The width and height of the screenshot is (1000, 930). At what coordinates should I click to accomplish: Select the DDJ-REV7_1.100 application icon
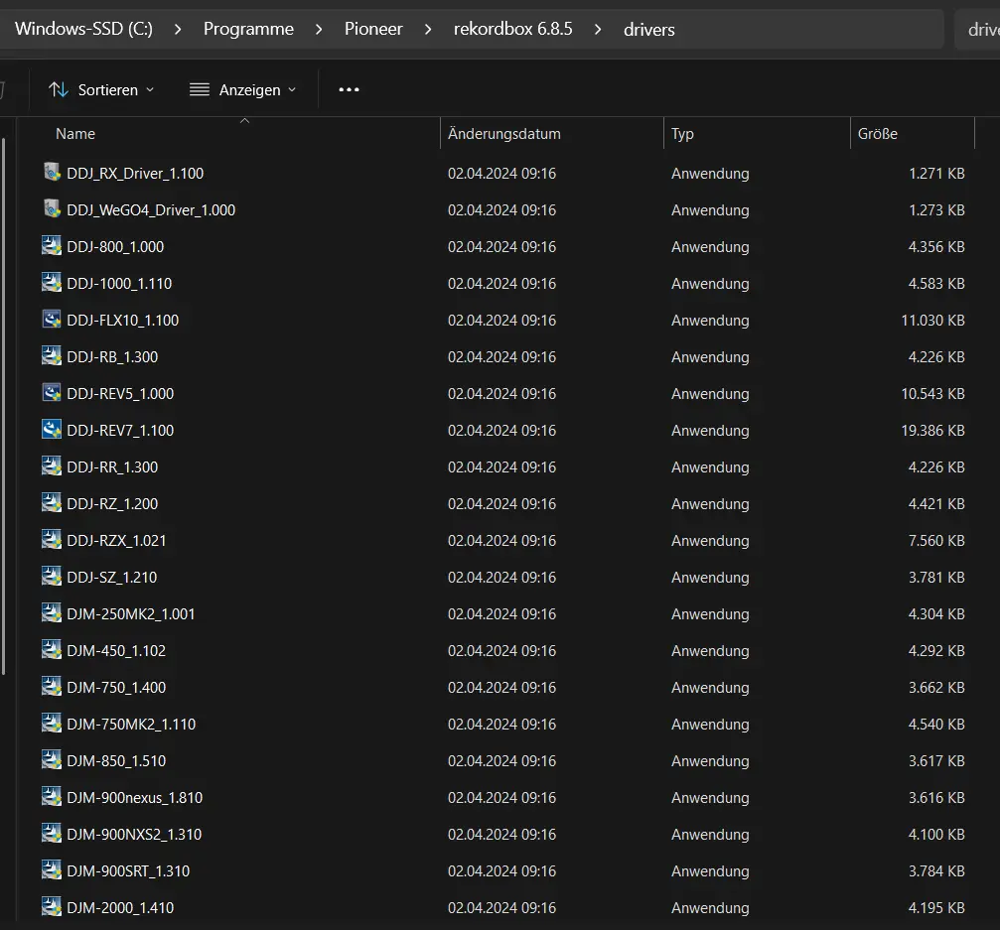51,430
